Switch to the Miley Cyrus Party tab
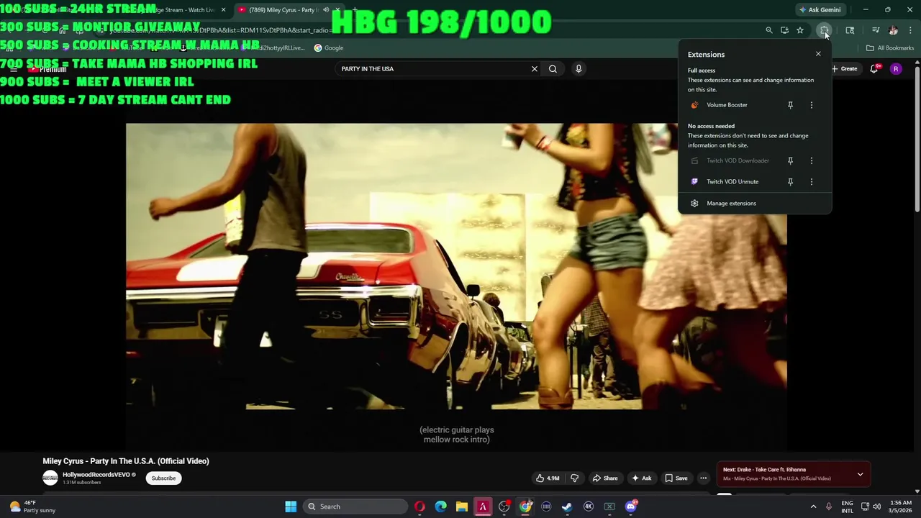Image resolution: width=921 pixels, height=518 pixels. pos(284,10)
